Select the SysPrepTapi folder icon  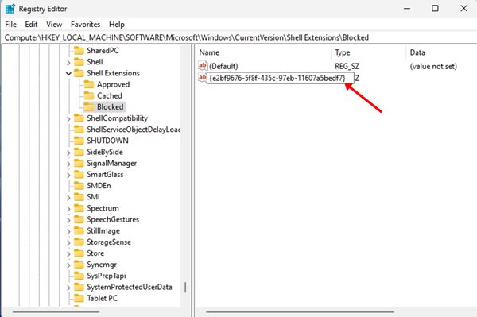coord(79,276)
